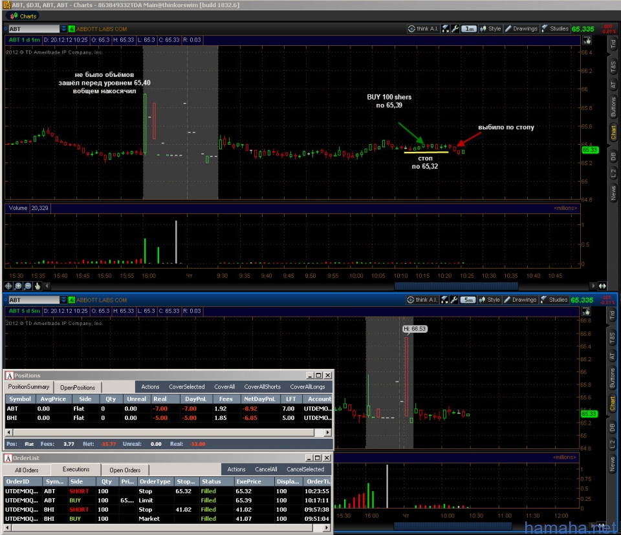Open share/edit studies icon in lower chart toolbar
The width and height of the screenshot is (621, 535).
(x=445, y=300)
